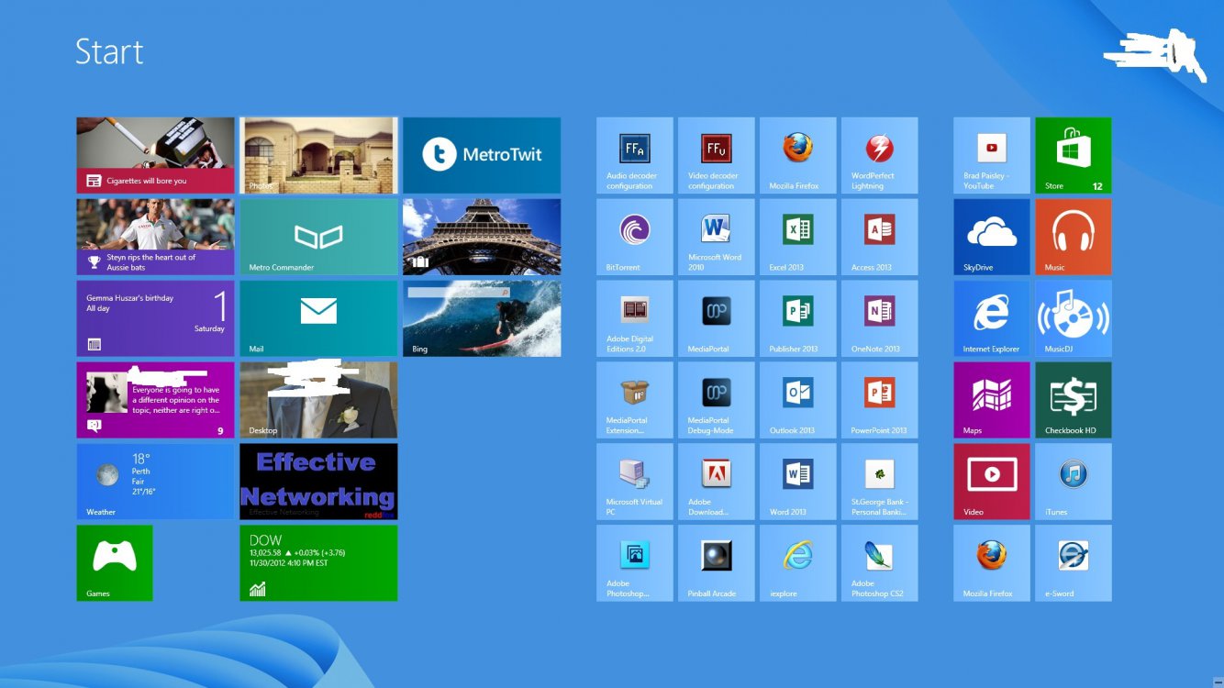Launch BitTorrent from the Start screen

click(634, 237)
